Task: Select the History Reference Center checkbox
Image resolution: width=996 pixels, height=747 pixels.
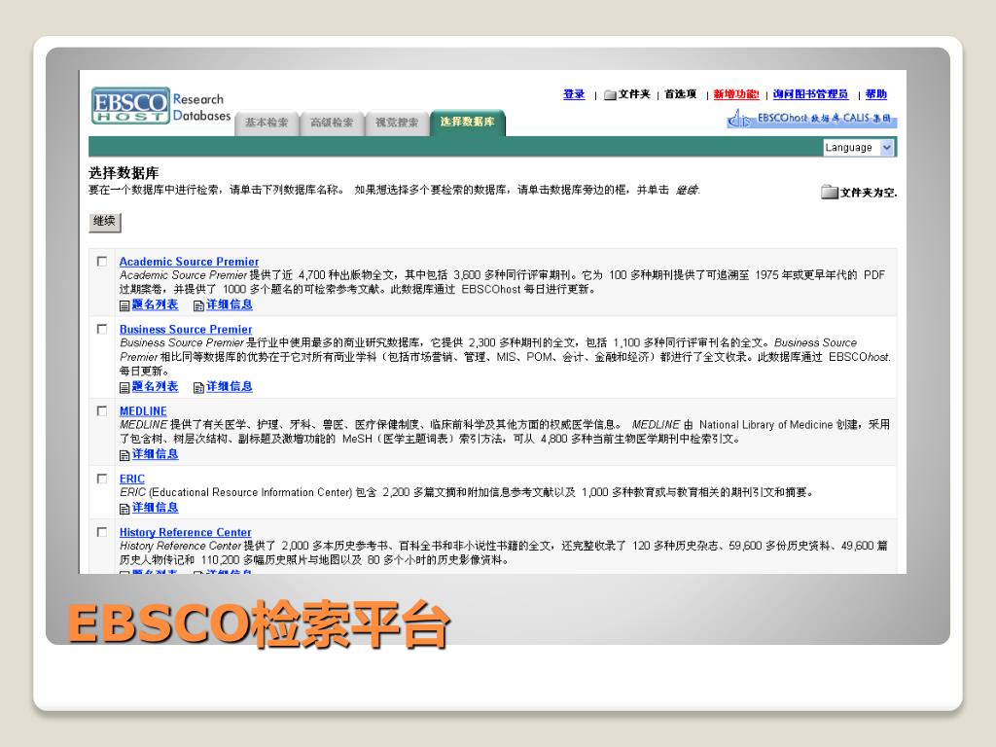Action: click(x=101, y=532)
